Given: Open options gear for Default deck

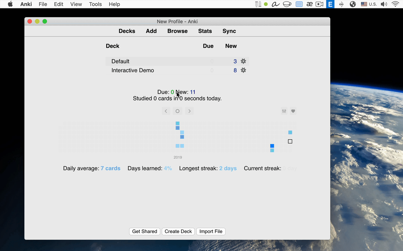Looking at the screenshot, I should pyautogui.click(x=243, y=61).
